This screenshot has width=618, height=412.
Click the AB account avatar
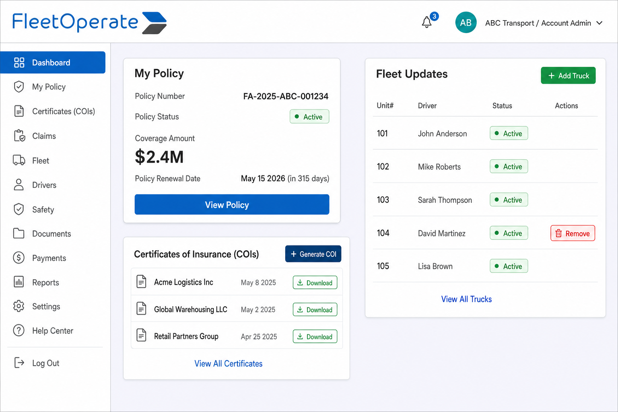(466, 23)
